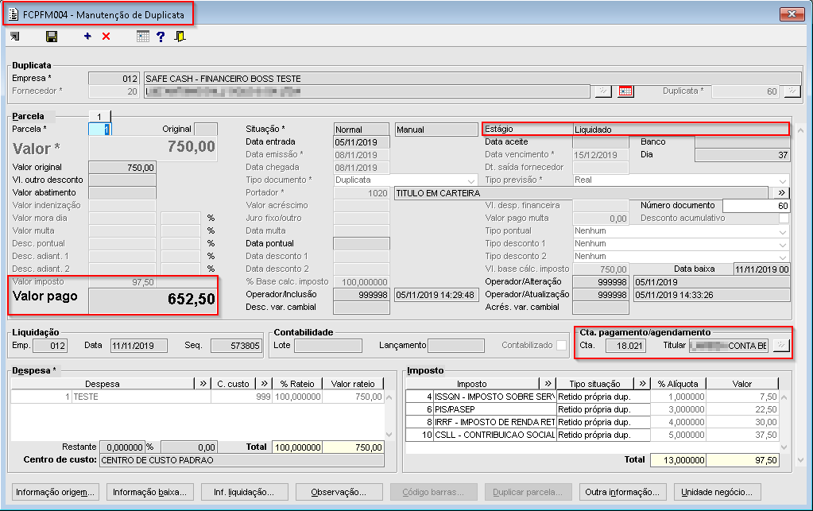This screenshot has width=813, height=511.
Task: Click the Informação origem button
Action: click(x=55, y=492)
